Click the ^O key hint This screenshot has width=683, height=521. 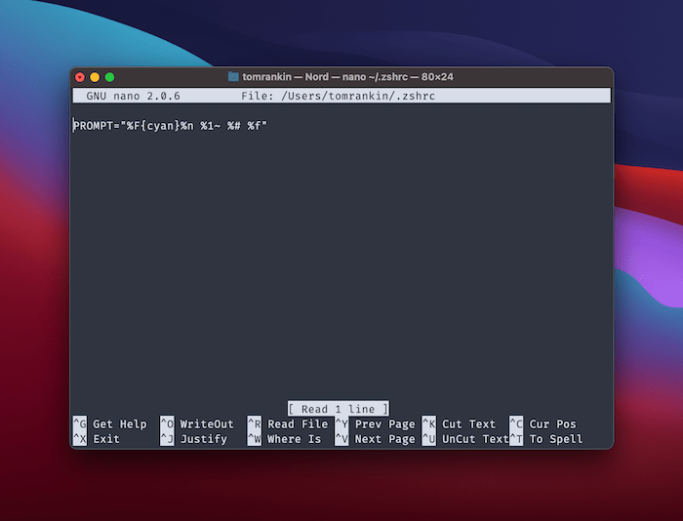167,423
